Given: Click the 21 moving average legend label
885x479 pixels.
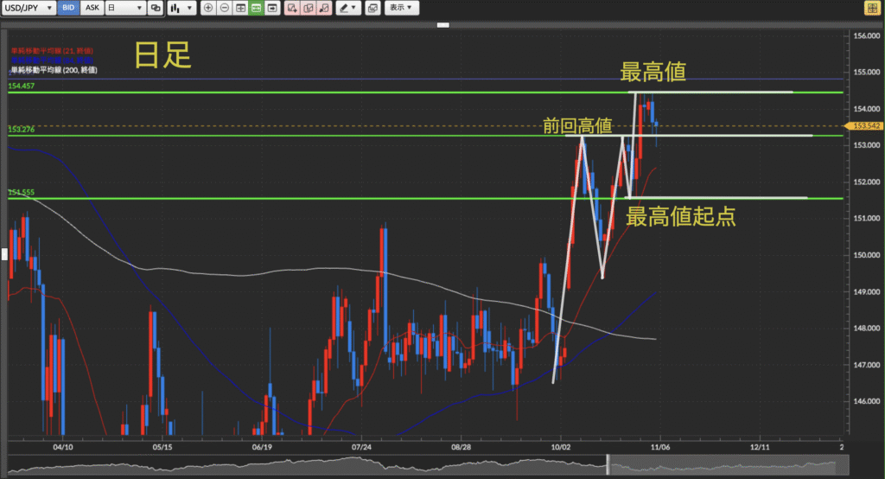Looking at the screenshot, I should [50, 52].
